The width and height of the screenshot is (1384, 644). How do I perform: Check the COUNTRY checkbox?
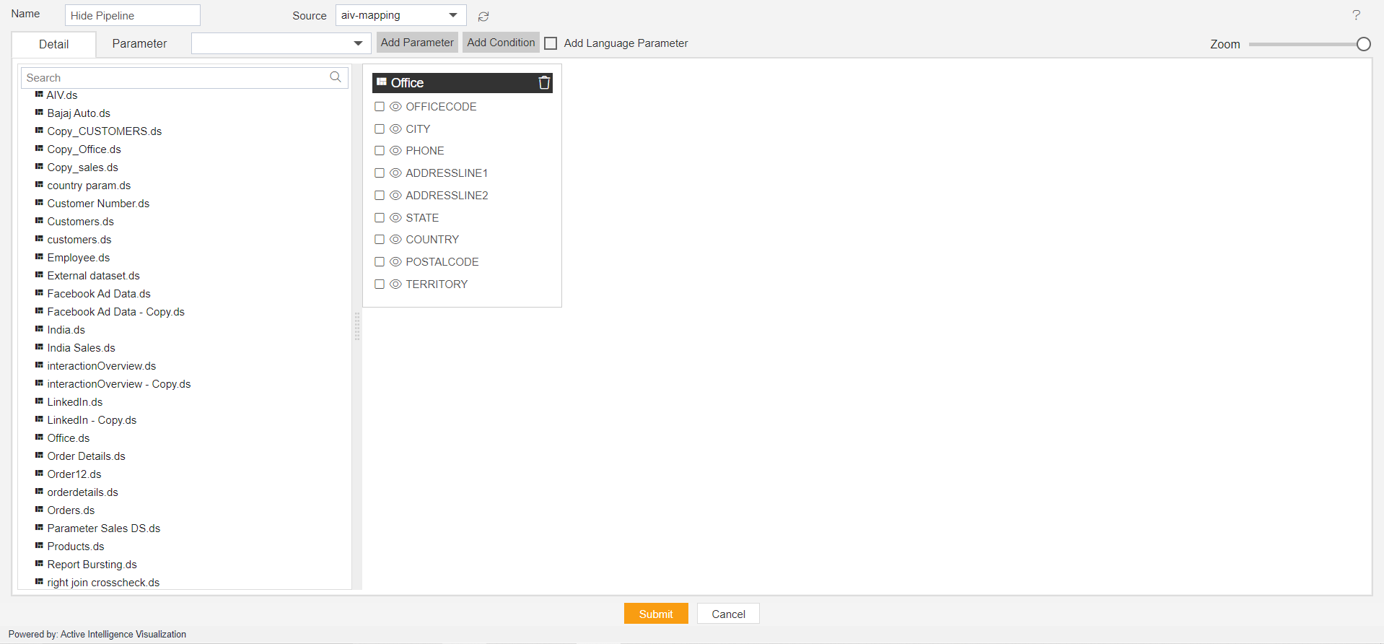pos(380,239)
